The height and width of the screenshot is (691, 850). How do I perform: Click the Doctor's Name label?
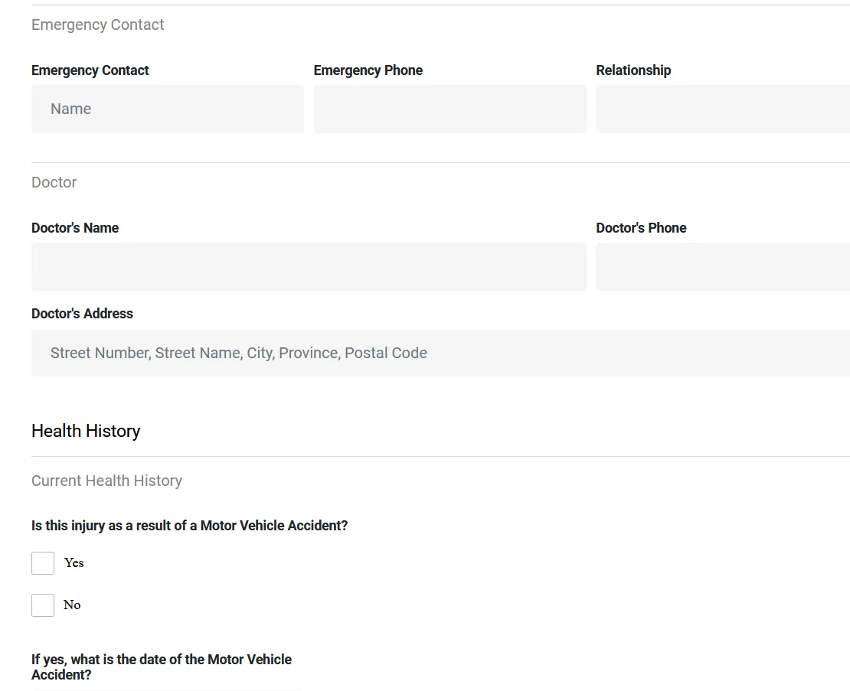(75, 228)
